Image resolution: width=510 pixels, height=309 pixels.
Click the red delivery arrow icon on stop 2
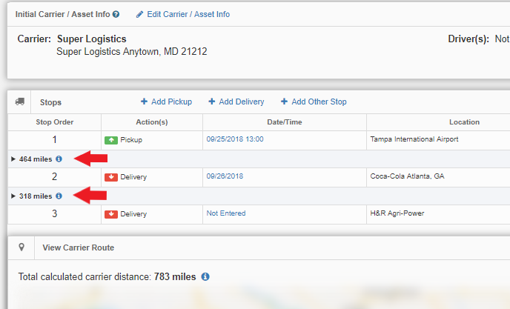point(111,177)
